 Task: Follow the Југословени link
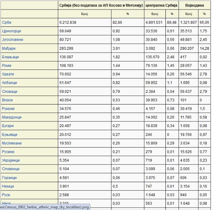tap(12, 40)
